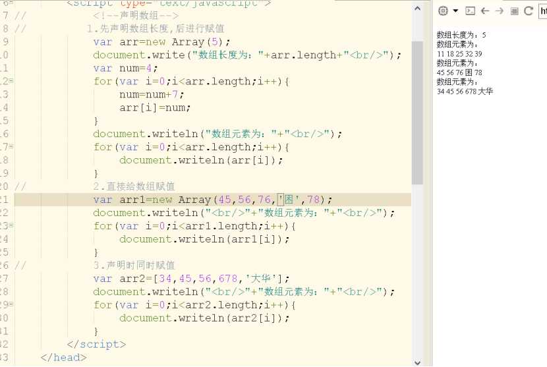The image size is (547, 367).
Task: Click 'document.writeln(arr[i]);' line
Action: (200, 160)
